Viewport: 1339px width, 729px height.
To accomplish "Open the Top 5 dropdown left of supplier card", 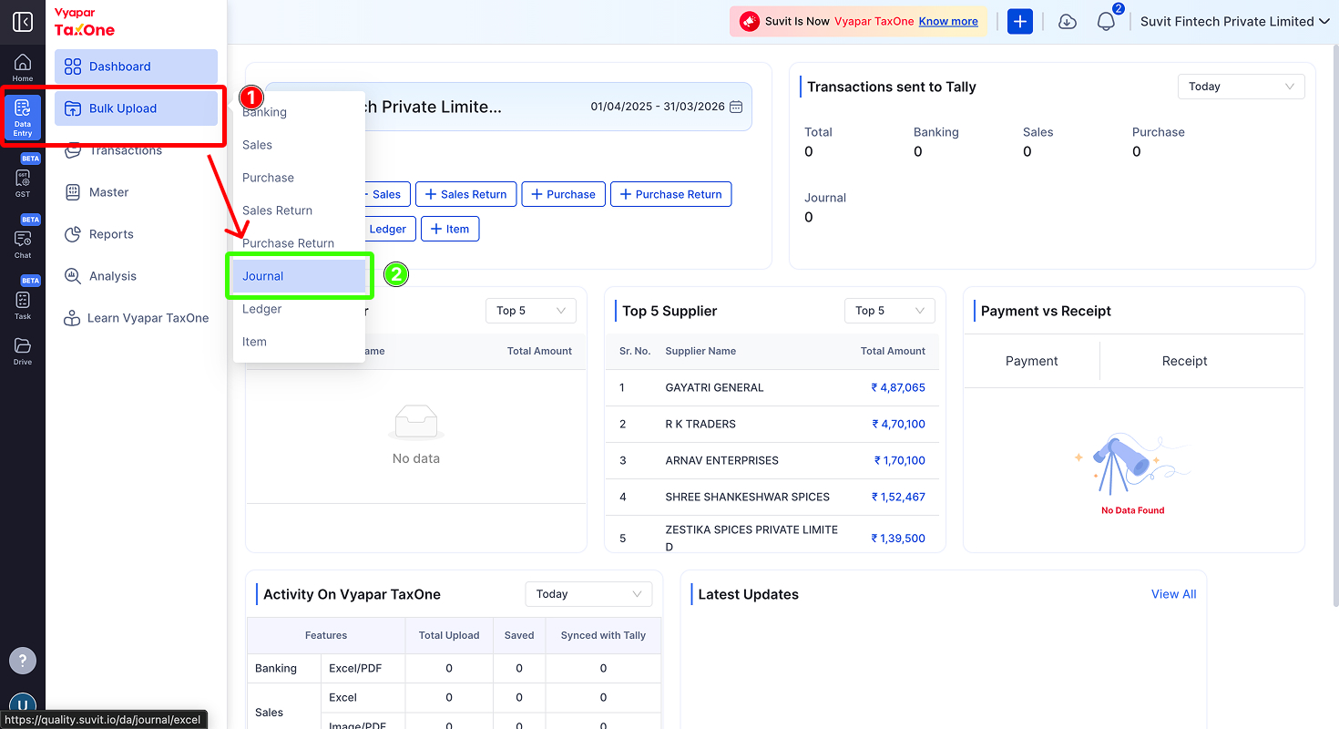I will pos(530,311).
